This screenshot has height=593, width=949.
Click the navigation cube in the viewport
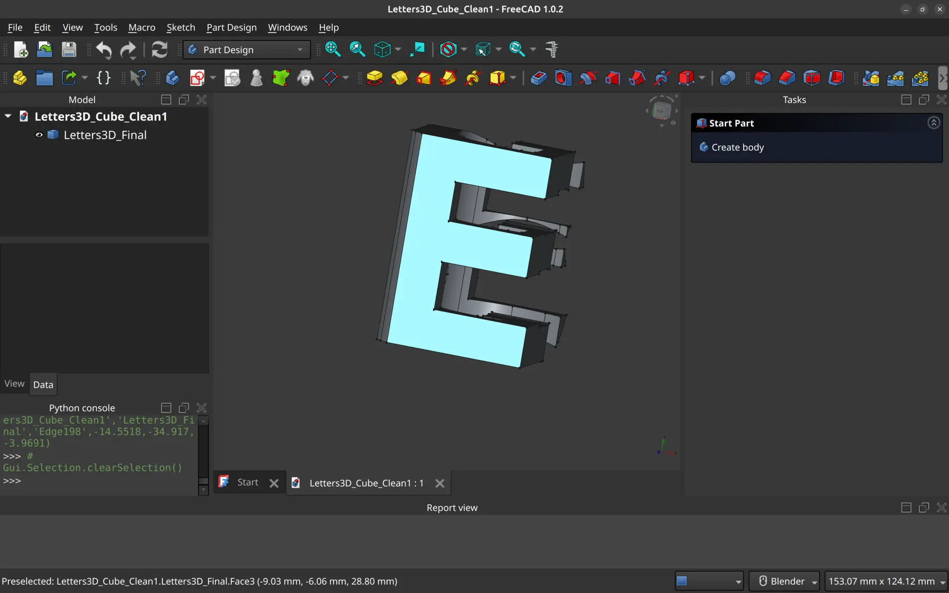(661, 111)
